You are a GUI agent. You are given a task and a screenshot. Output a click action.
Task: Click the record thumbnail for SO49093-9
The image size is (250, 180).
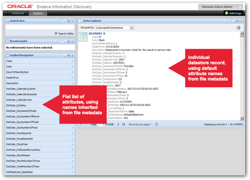click(x=83, y=37)
